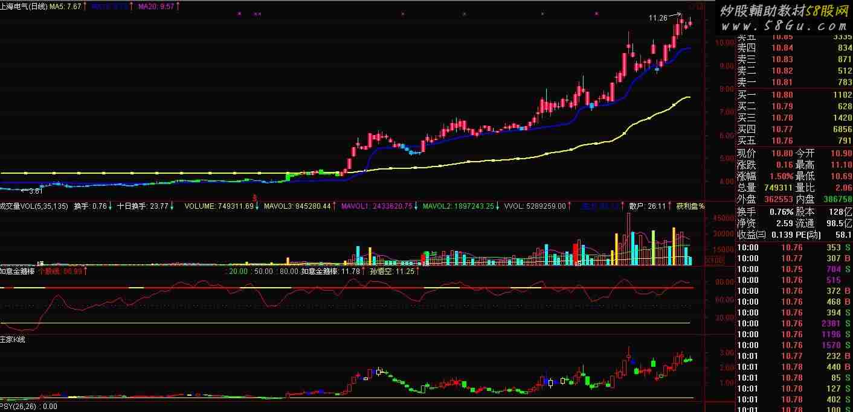The width and height of the screenshot is (853, 412).
Task: Click the tick trade with volume 1196
Action: pyautogui.click(x=831, y=334)
